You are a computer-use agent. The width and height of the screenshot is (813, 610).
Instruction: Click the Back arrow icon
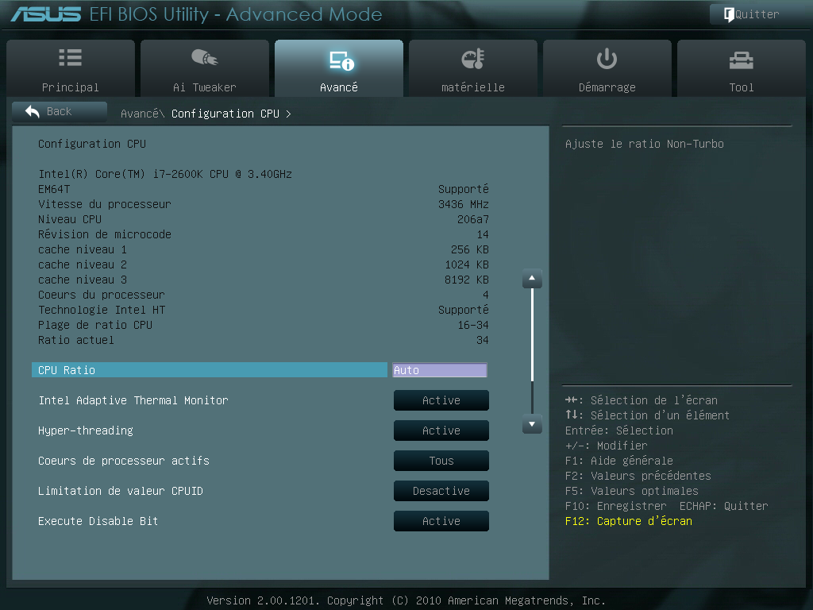coord(32,111)
